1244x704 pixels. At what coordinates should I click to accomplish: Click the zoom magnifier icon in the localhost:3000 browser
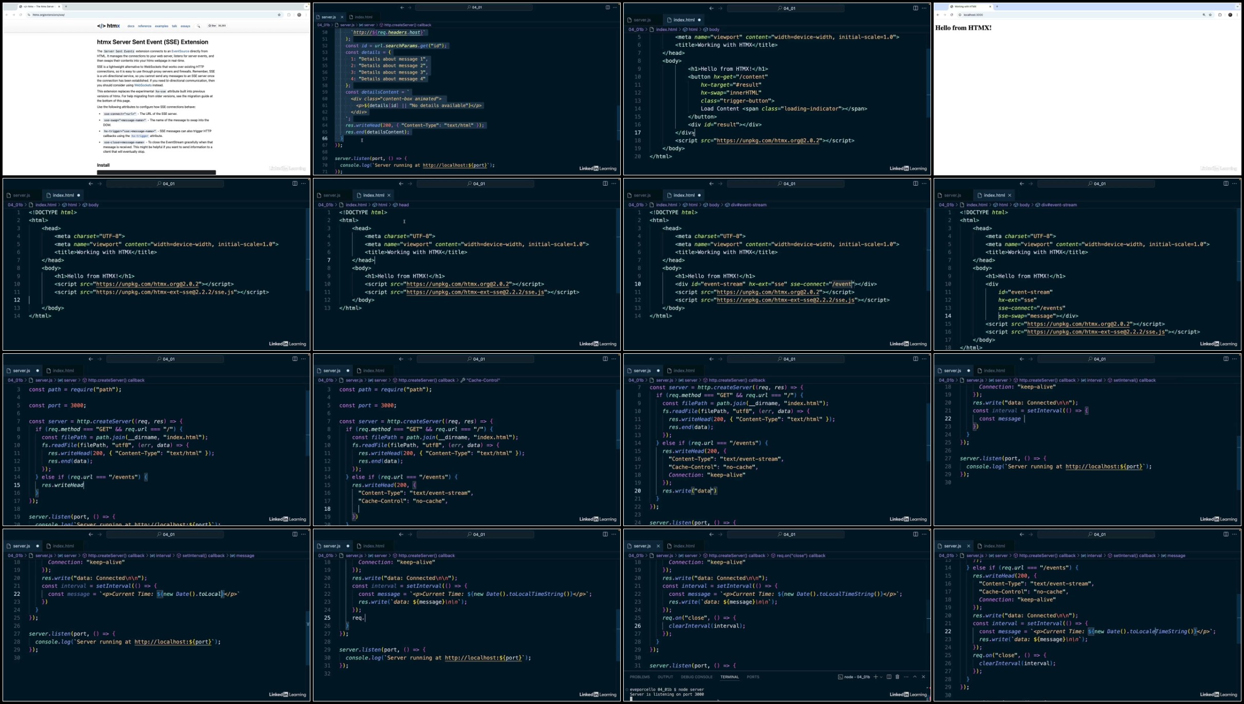(x=1203, y=15)
